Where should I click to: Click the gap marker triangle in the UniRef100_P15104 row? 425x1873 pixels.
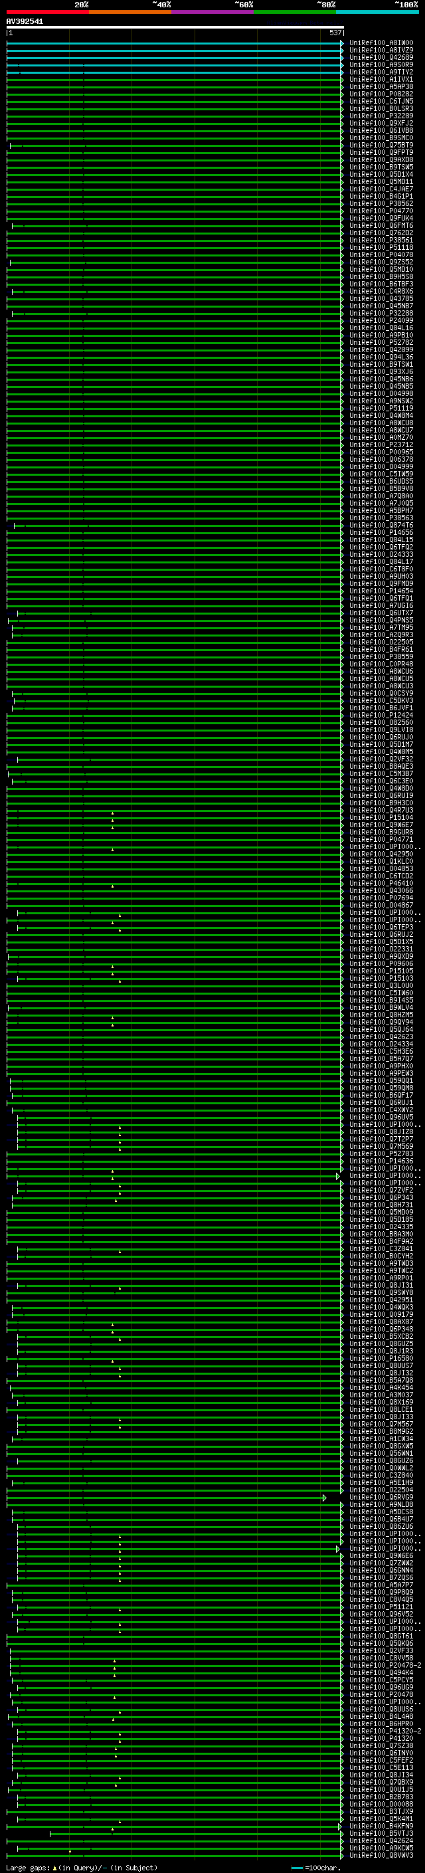coord(113,820)
